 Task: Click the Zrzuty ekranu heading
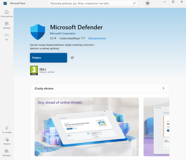44,88
